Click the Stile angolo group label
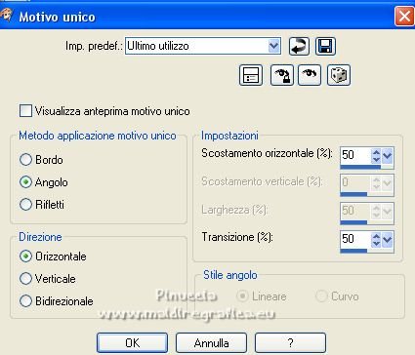 click(x=230, y=275)
